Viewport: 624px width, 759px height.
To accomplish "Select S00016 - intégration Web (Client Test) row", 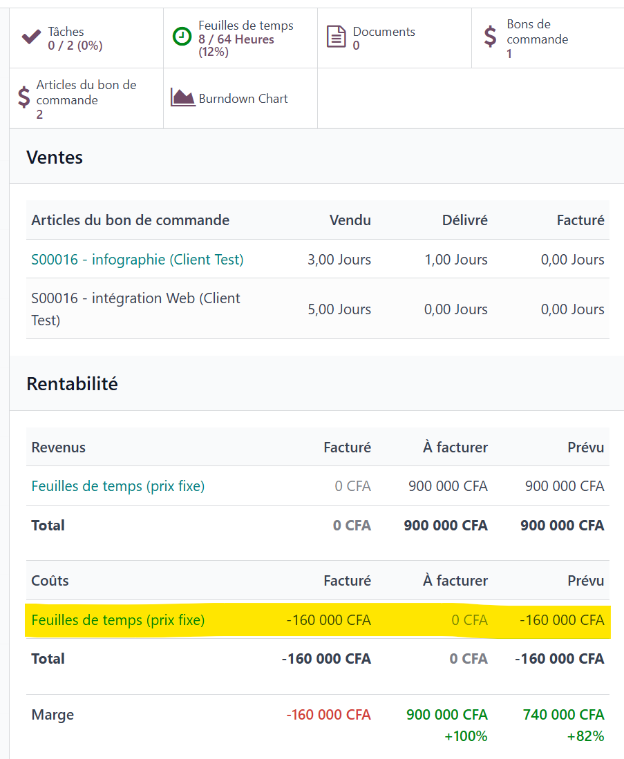I will [318, 309].
